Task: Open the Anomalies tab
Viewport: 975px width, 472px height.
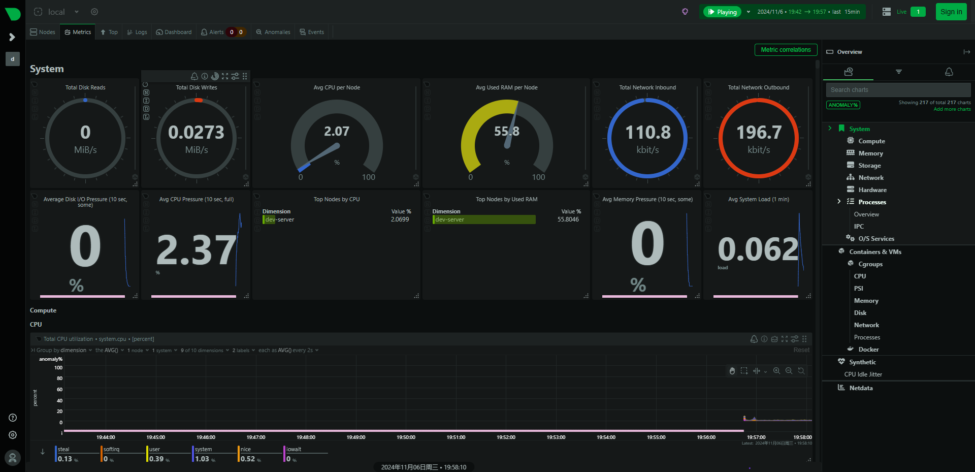Action: click(273, 32)
